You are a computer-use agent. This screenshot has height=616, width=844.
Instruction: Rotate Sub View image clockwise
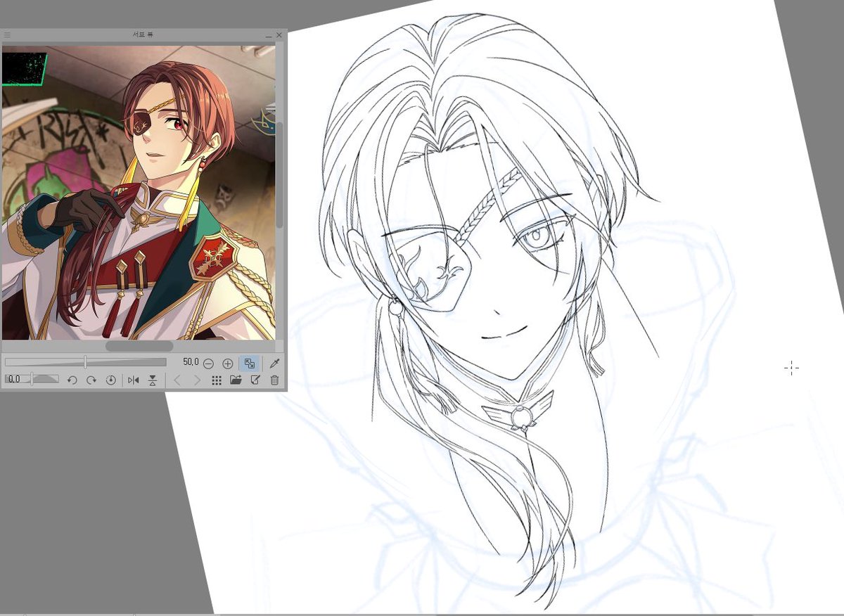coord(91,380)
